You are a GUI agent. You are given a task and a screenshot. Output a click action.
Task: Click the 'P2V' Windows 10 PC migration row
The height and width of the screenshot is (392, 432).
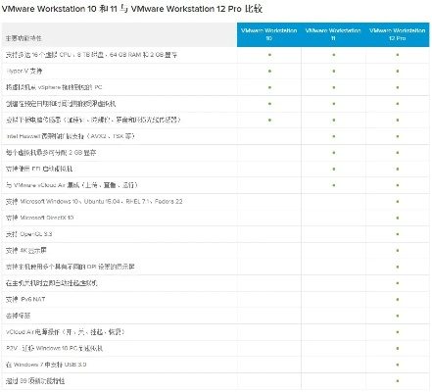216,348
